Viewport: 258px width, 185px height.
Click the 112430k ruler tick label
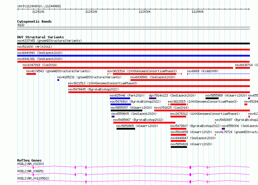(145, 12)
